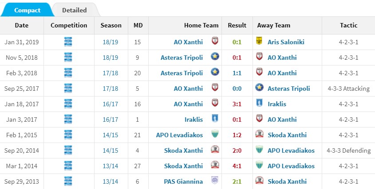The width and height of the screenshot is (375, 189).
Task: Click the Date column header
Action: [22, 25]
